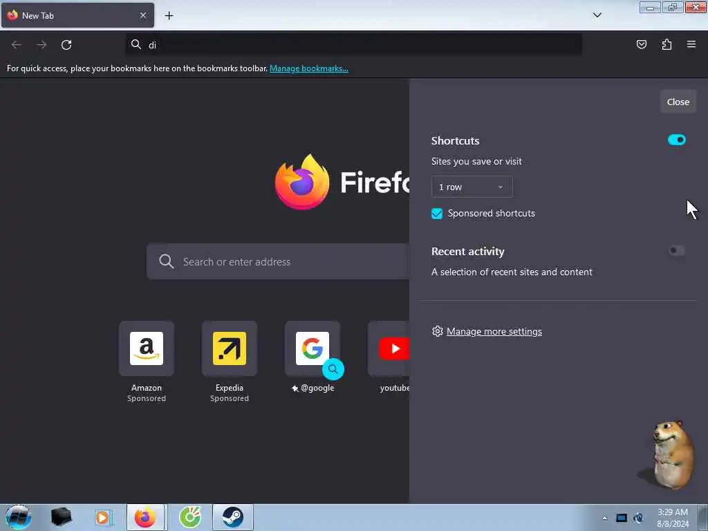Open the black box taskbar app
Viewport: 708px width, 531px height.
[x=61, y=517]
